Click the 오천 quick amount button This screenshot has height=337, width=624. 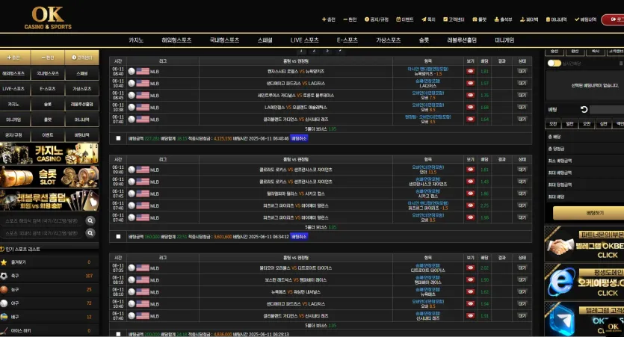pyautogui.click(x=553, y=124)
